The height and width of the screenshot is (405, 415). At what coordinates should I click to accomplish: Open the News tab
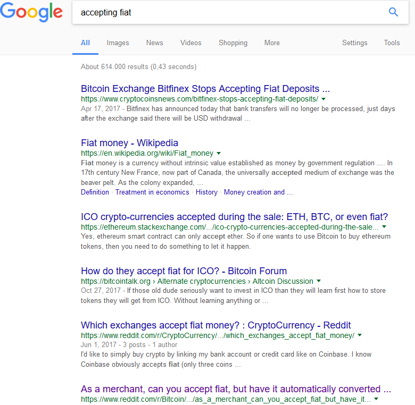(x=155, y=43)
